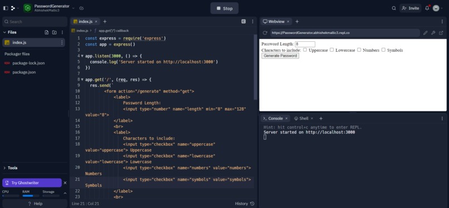Click the webview edit pencil icon
The image size is (449, 208).
point(426,33)
